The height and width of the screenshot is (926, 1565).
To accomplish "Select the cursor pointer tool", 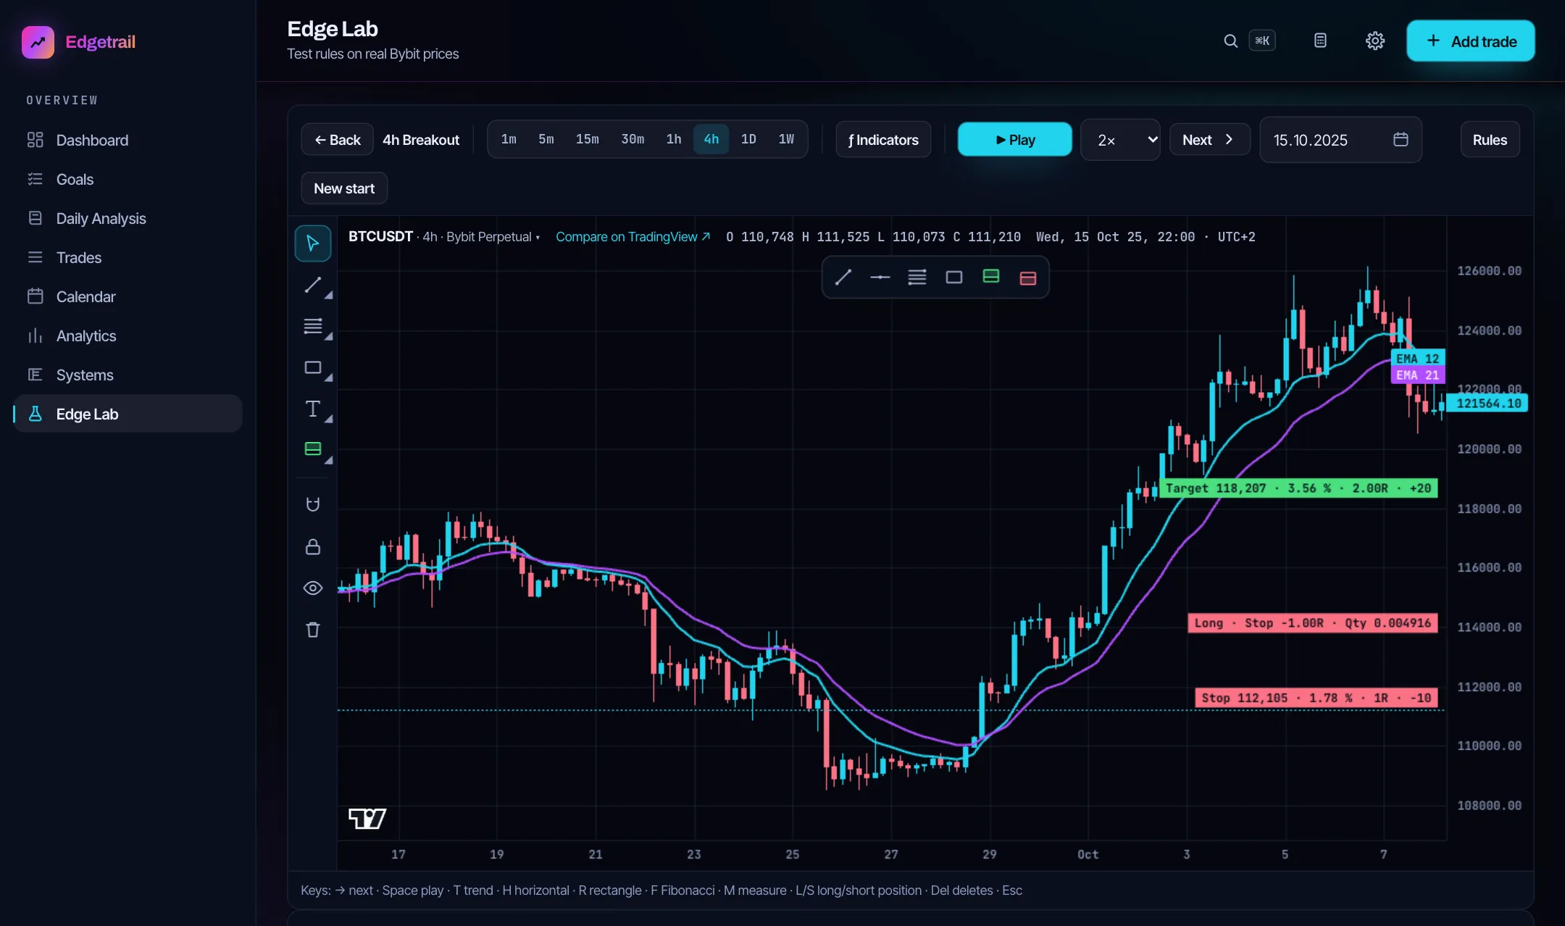I will pyautogui.click(x=313, y=243).
